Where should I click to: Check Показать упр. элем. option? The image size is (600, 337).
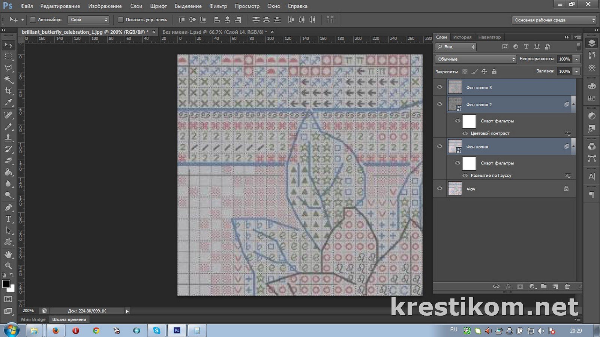121,20
